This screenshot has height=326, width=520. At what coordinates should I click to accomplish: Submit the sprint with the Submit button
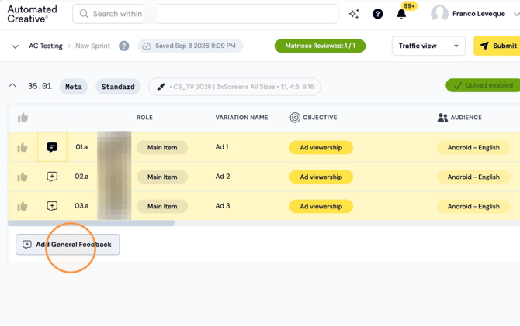497,46
